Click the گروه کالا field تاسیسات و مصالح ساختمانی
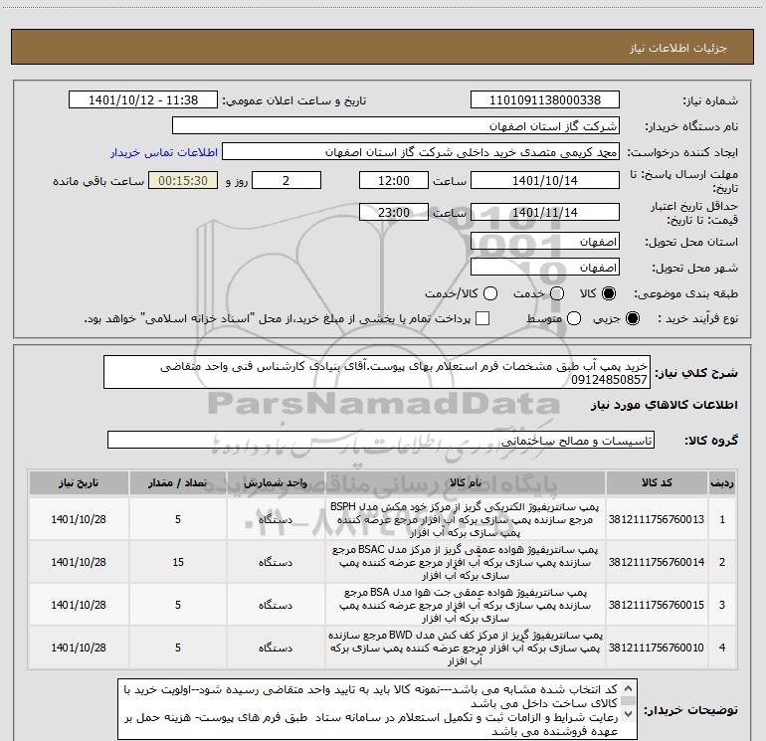Image resolution: width=766 pixels, height=741 pixels. pos(381,440)
